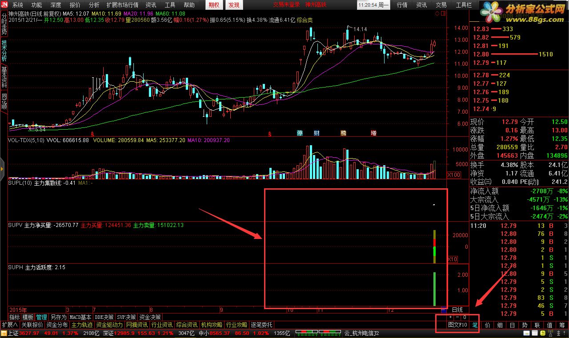Click the 交易未登录 status link

point(286,5)
